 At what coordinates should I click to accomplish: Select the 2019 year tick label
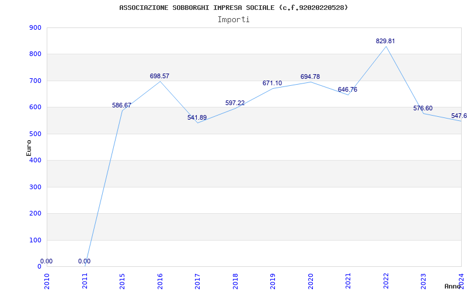(273, 281)
